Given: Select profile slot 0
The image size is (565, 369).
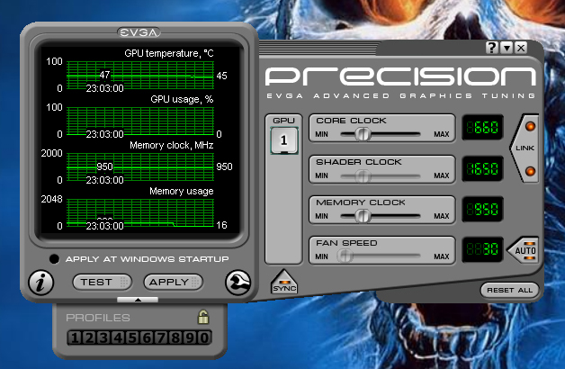Looking at the screenshot, I should click(x=204, y=337).
